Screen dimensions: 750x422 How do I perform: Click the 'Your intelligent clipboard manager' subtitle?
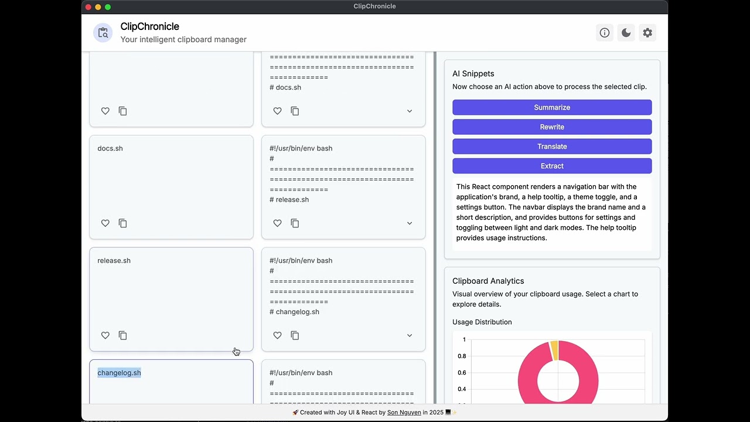point(183,40)
